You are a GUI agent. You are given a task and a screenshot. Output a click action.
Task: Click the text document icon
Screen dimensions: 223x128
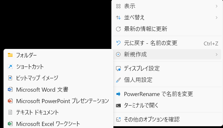(x=10, y=112)
